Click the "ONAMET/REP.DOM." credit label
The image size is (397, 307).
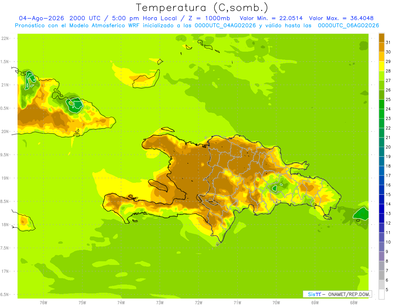coord(349,294)
